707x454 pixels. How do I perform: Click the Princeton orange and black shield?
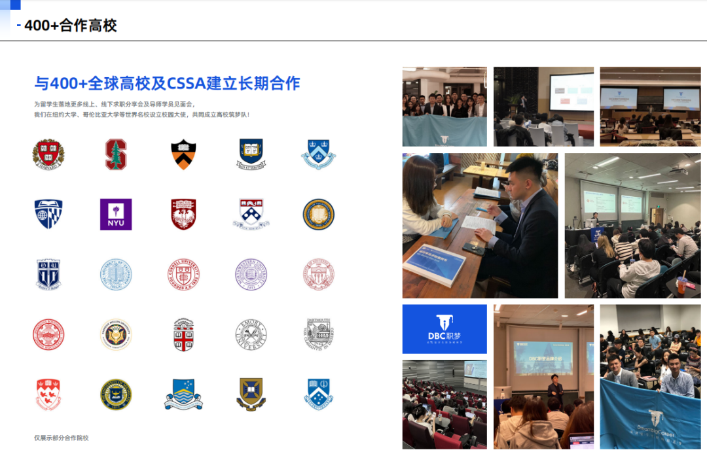(x=183, y=154)
